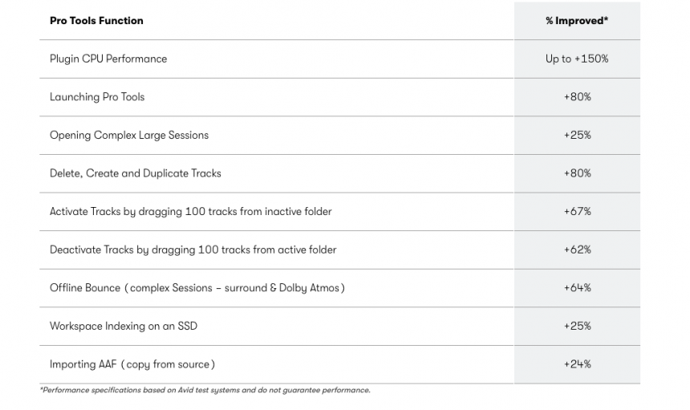Click +80% value for Delete, Create, Duplicate Tracks

[577, 173]
